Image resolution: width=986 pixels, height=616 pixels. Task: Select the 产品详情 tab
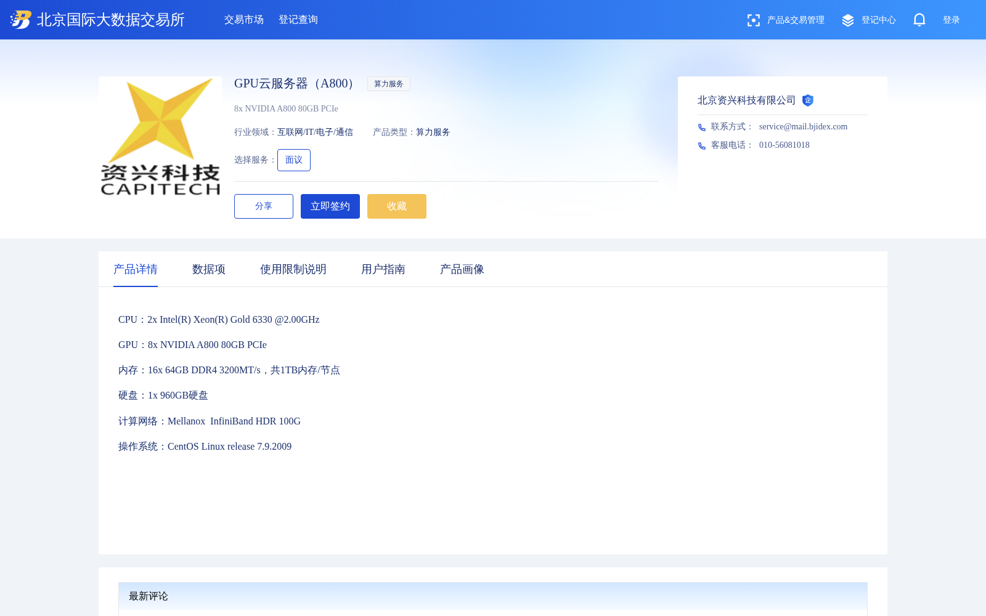(x=136, y=269)
